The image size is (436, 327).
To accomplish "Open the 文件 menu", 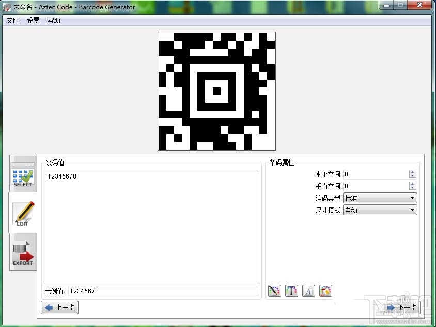I will (x=12, y=21).
